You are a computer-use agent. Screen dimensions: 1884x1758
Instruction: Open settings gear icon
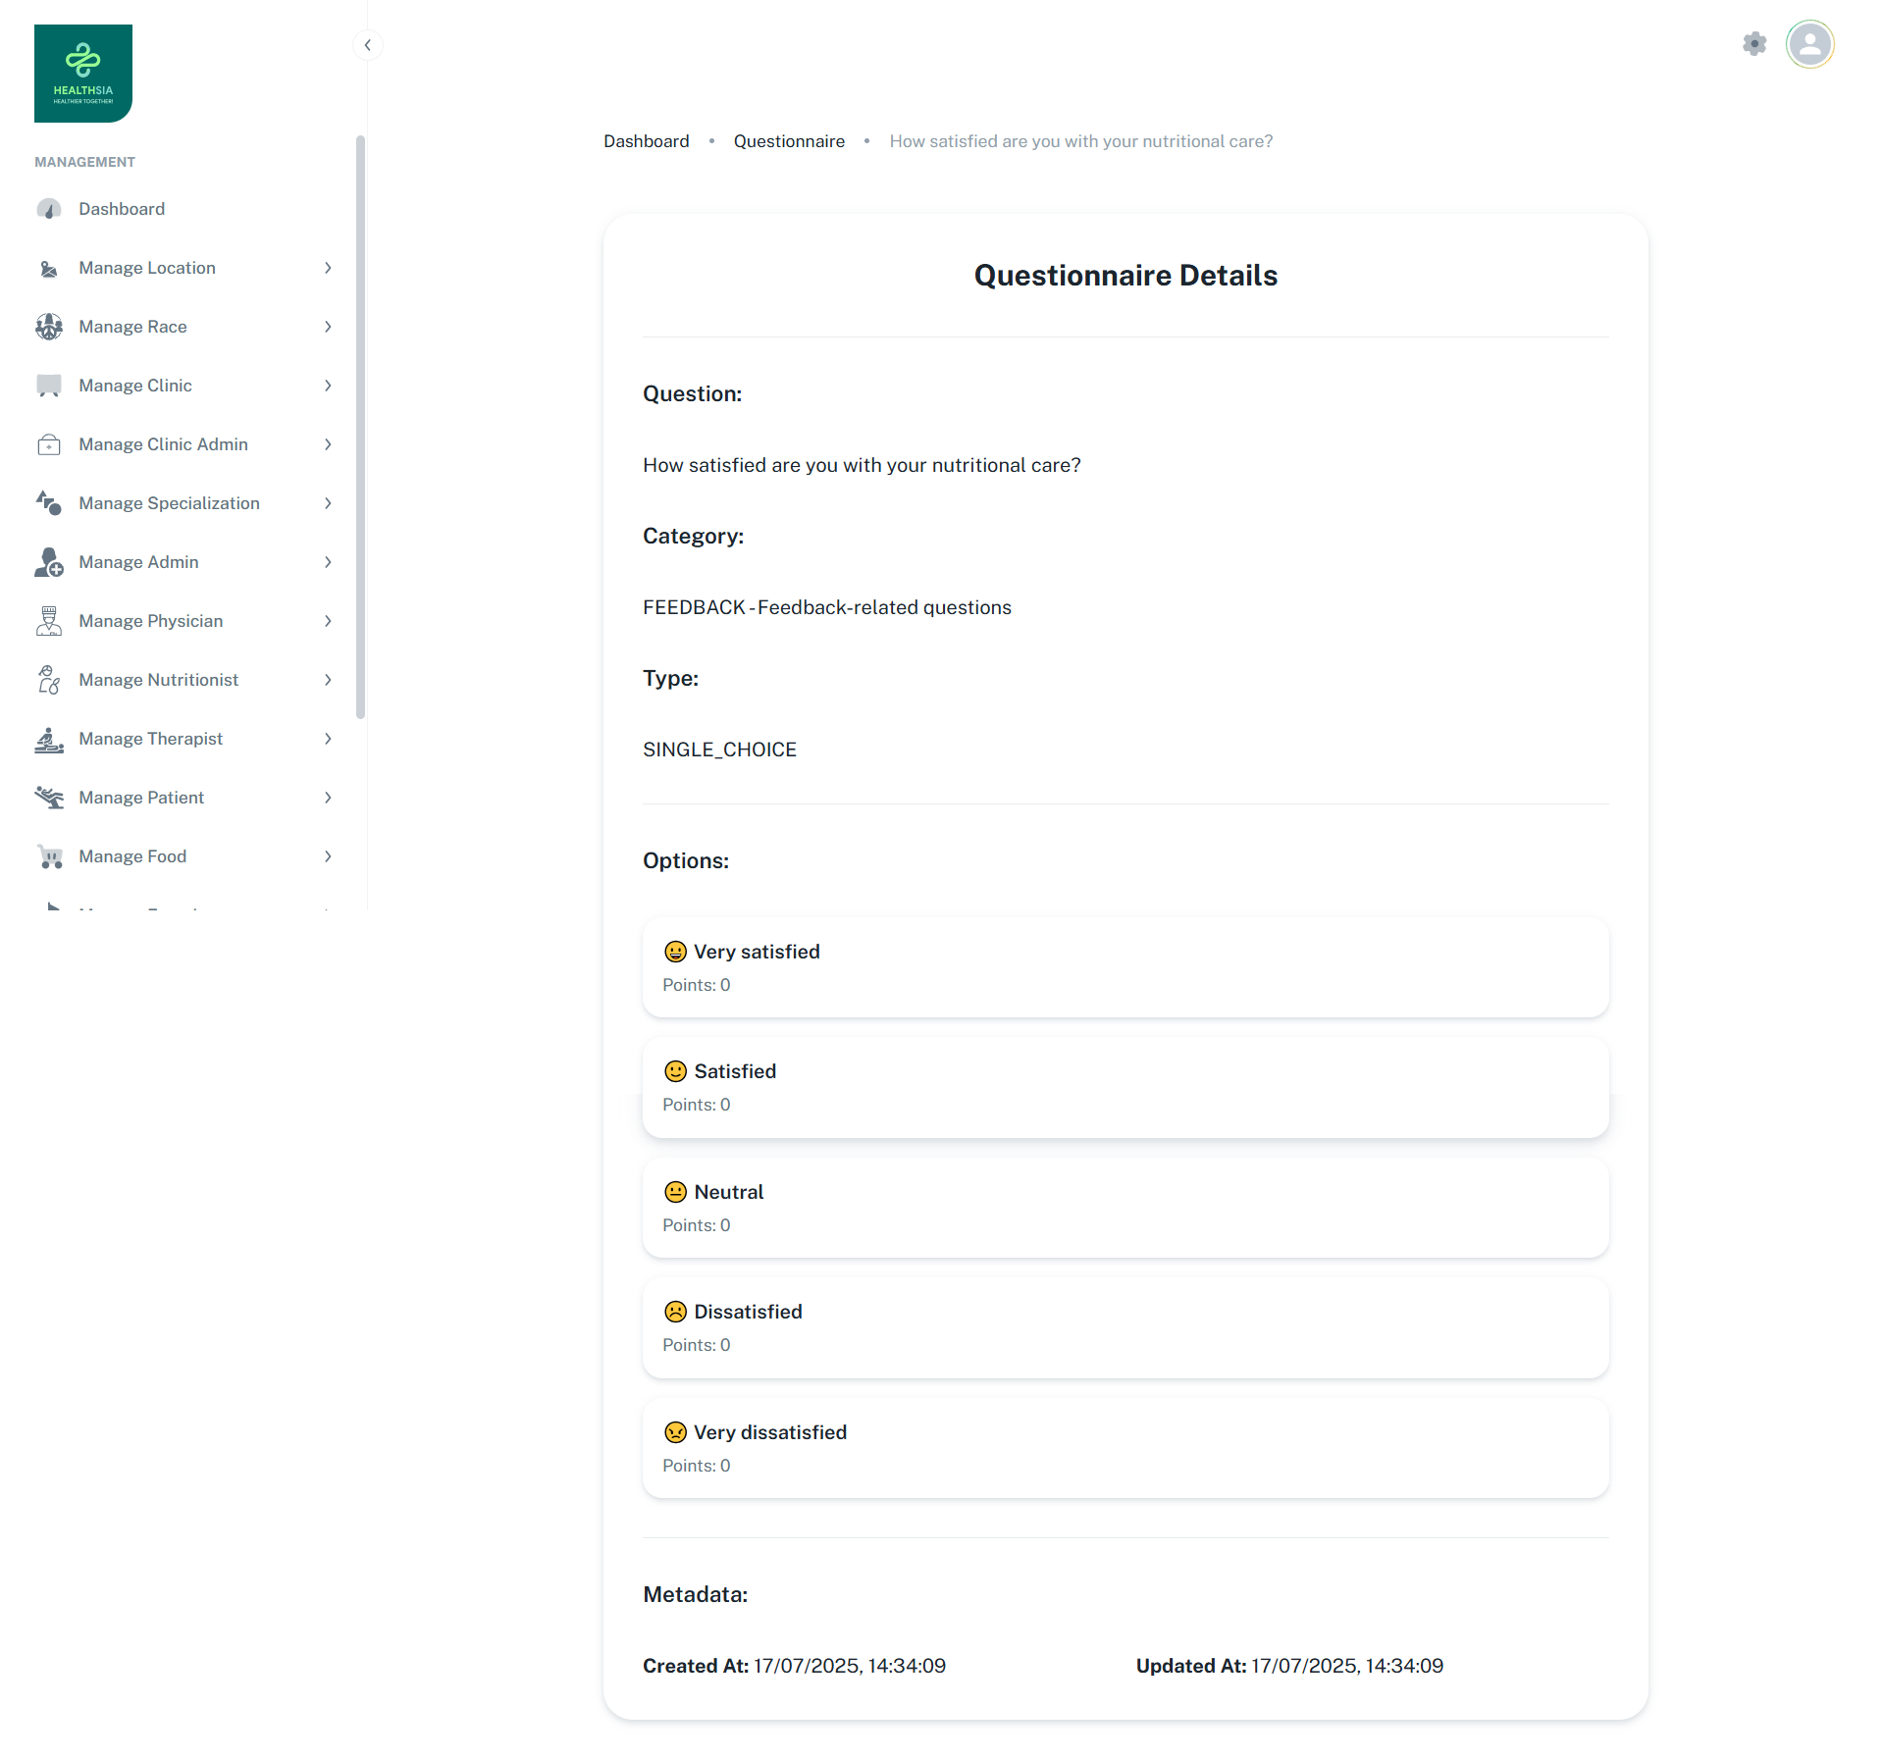click(x=1754, y=43)
